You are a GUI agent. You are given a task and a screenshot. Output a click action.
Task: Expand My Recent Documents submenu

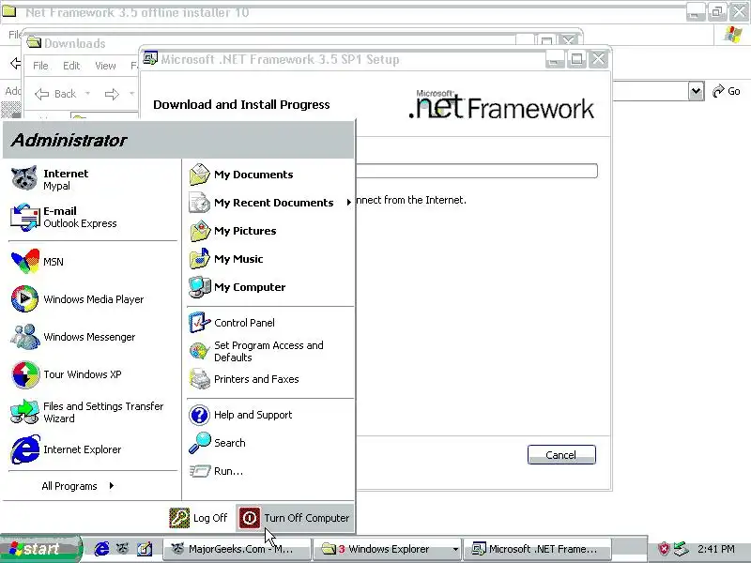pyautogui.click(x=270, y=203)
